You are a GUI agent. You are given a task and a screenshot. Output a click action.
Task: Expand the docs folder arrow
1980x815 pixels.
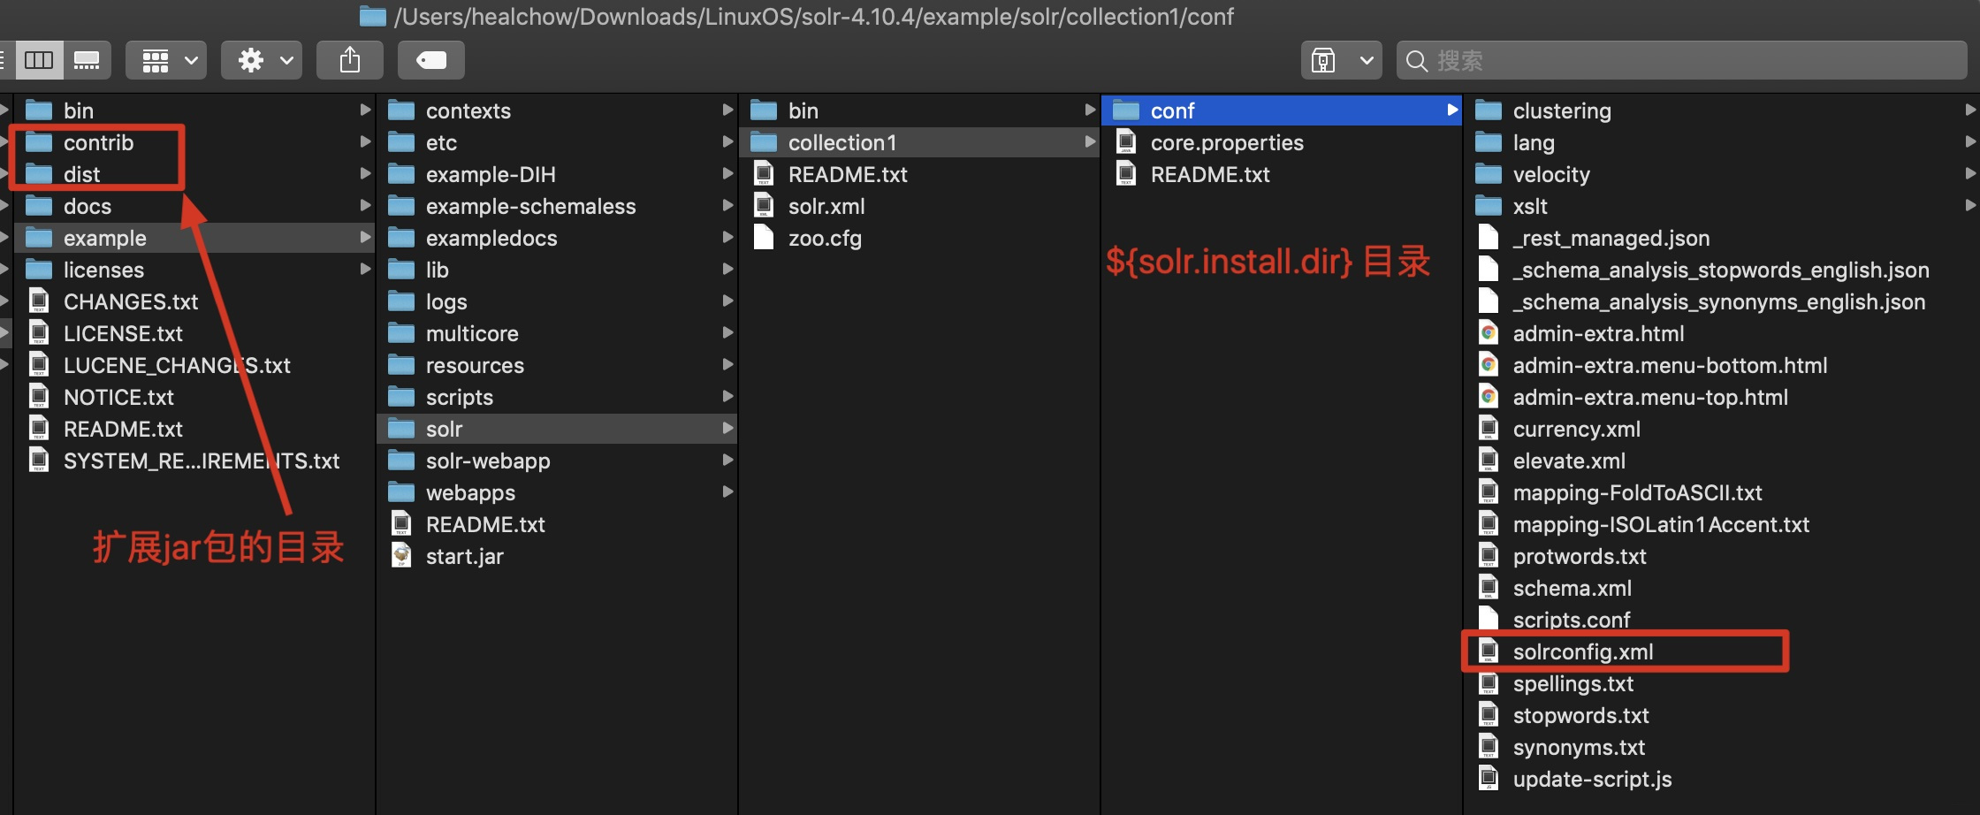[x=365, y=205]
